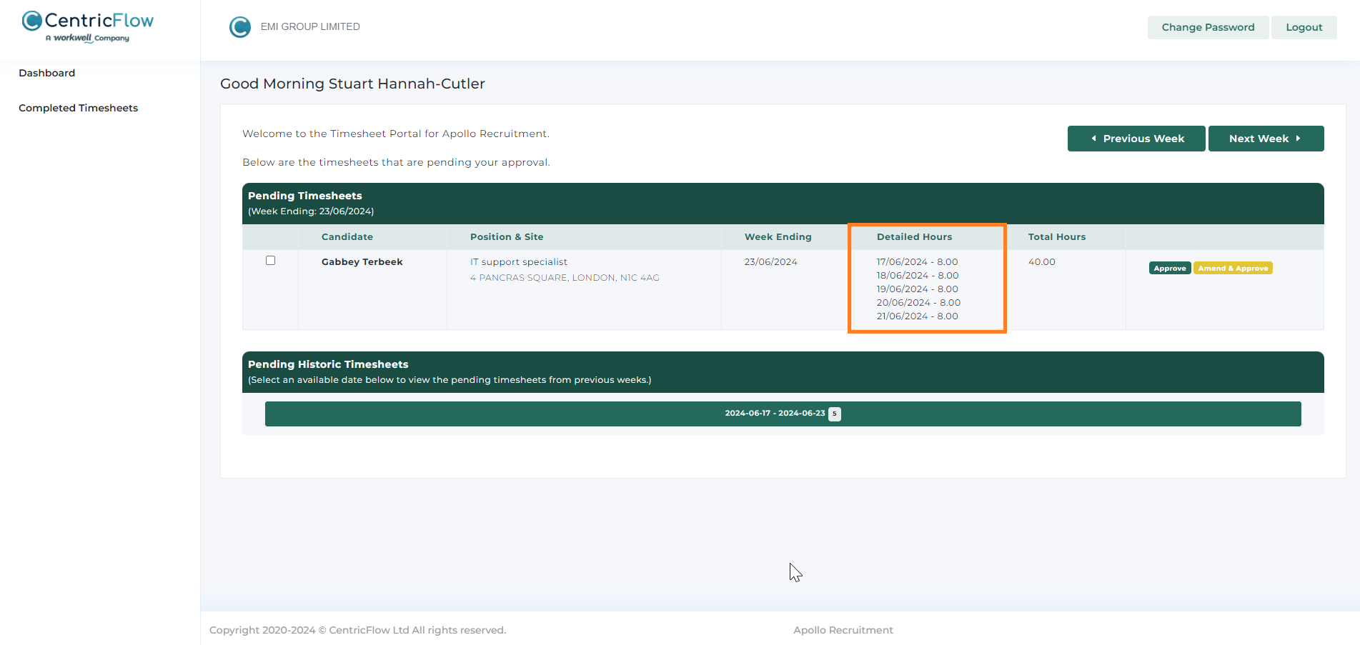Click the EMI Group Limited company icon
The width and height of the screenshot is (1360, 645).
coord(240,27)
